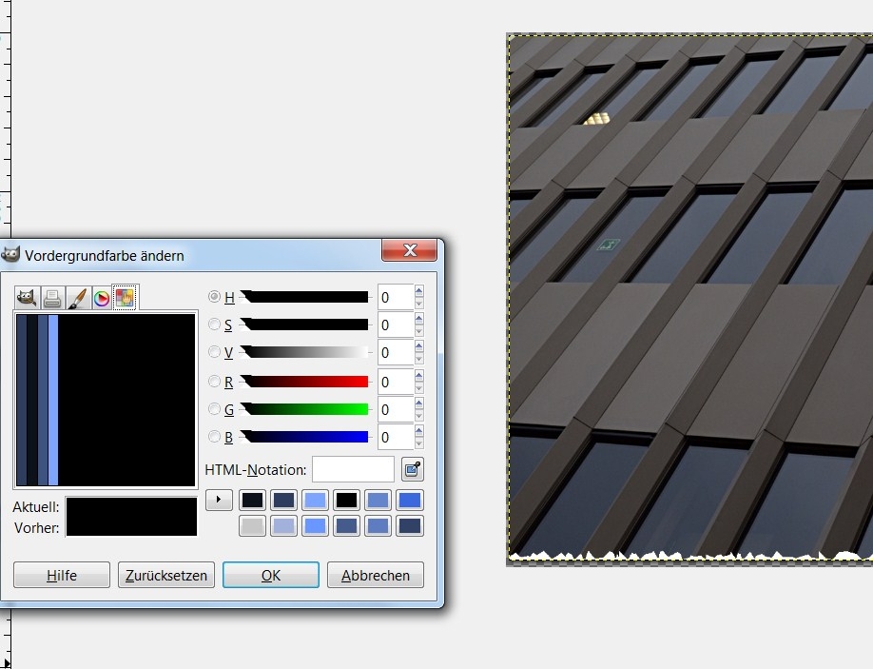Viewport: 873px width, 669px height.
Task: Select the G radio button
Action: (214, 409)
